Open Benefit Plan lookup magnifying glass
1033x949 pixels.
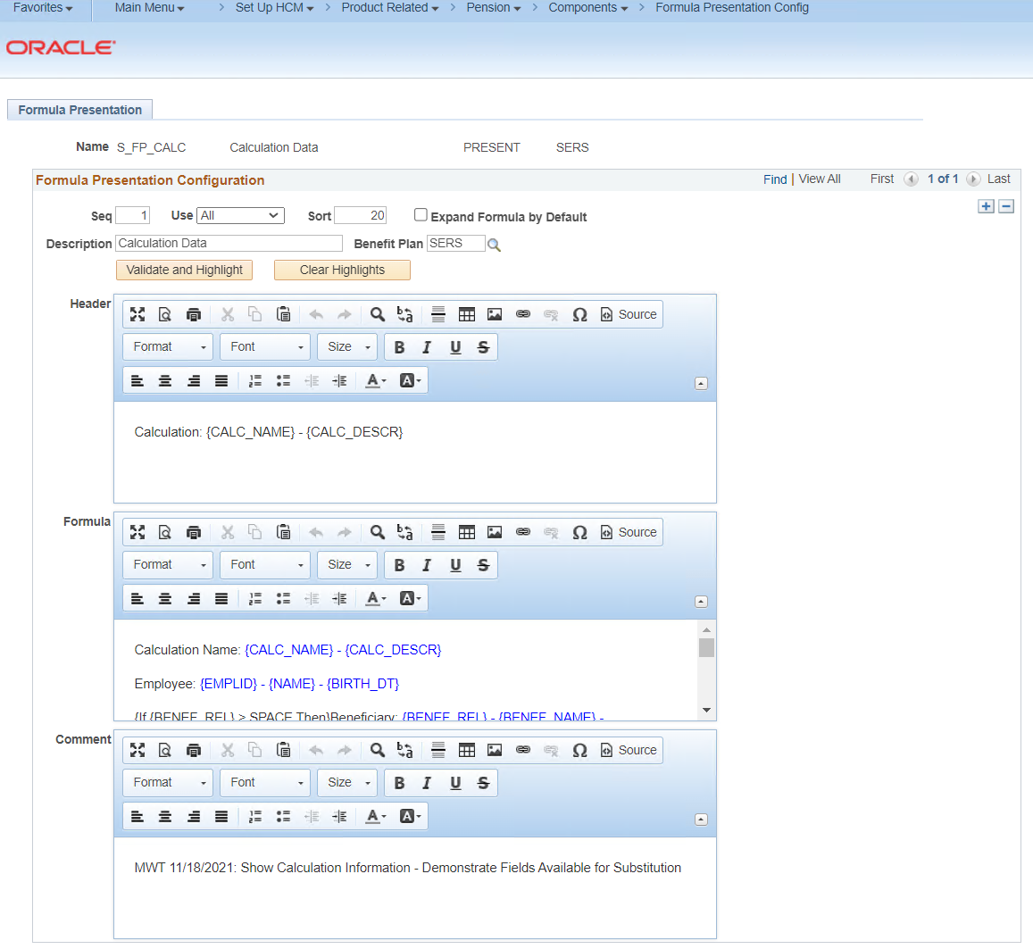pyautogui.click(x=494, y=243)
